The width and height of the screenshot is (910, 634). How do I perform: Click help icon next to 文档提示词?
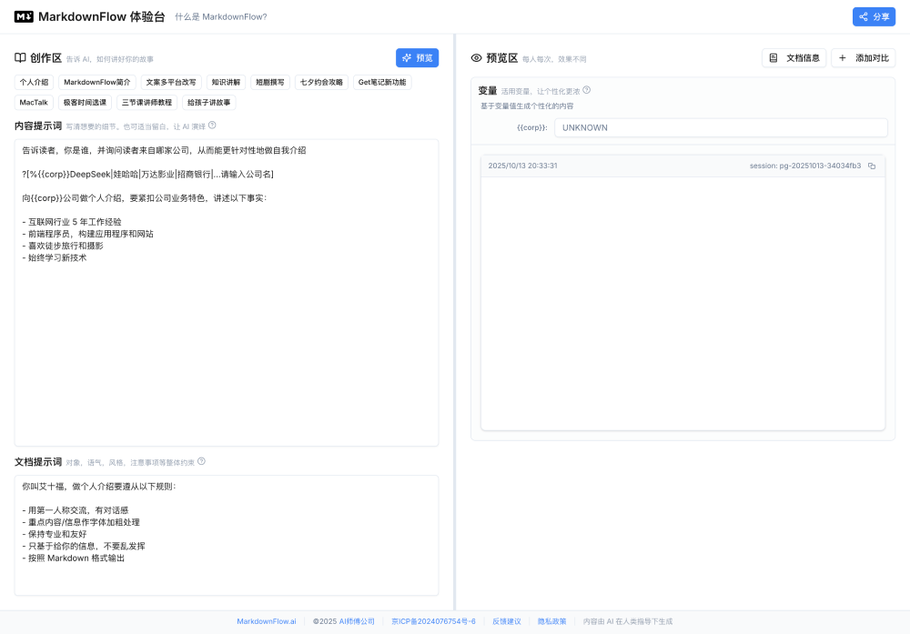point(201,461)
